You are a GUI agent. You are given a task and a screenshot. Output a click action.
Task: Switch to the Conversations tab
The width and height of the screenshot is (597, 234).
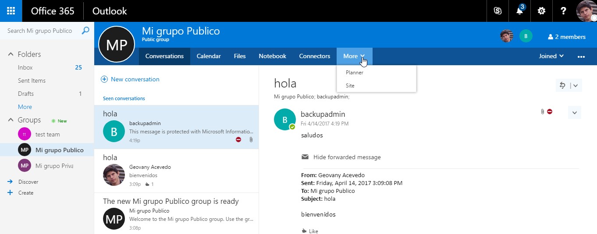164,56
